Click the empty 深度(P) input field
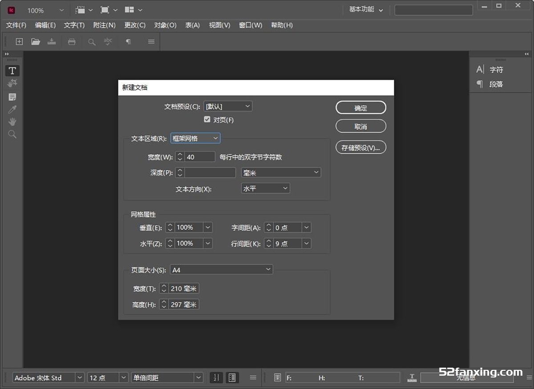This screenshot has height=389, width=534. [210, 172]
